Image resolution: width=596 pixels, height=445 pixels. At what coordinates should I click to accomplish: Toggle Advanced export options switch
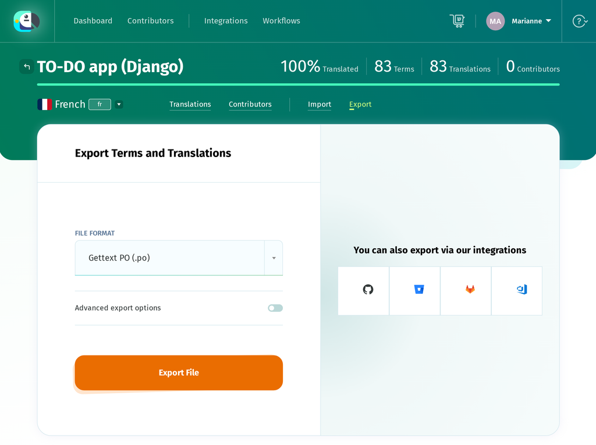(x=275, y=308)
